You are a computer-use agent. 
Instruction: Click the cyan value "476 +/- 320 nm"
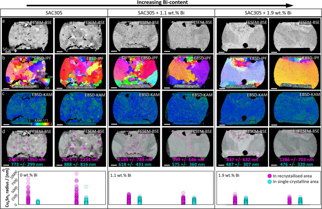296,164
